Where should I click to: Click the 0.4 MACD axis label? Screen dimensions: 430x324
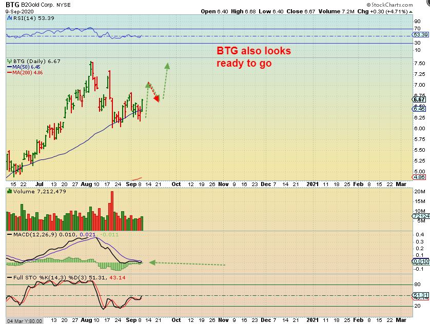point(420,235)
